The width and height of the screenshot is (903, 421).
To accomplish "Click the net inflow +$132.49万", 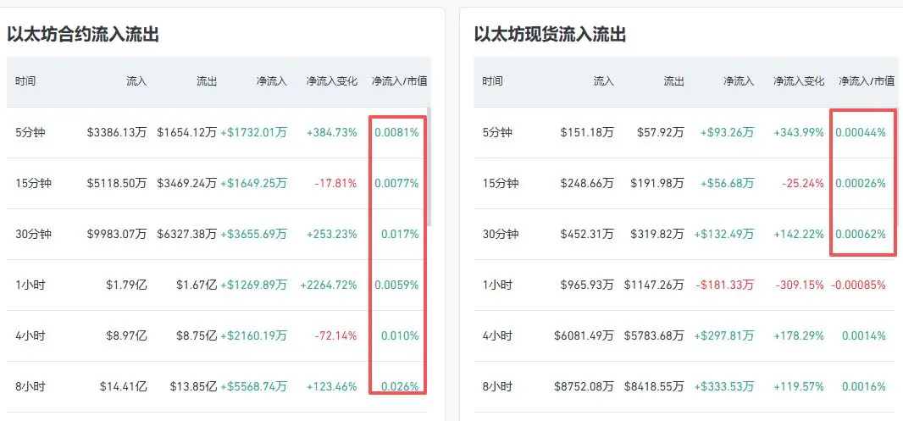I will 724,234.
